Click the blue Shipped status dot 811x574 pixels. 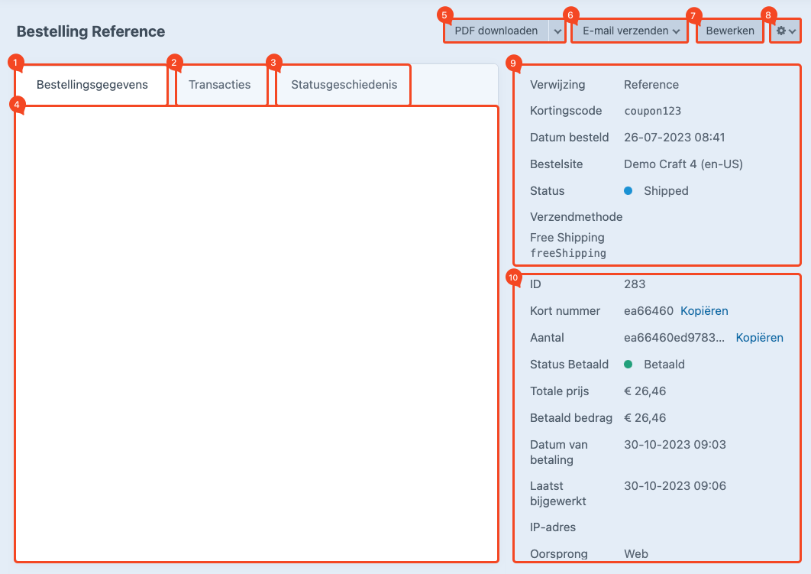point(628,191)
